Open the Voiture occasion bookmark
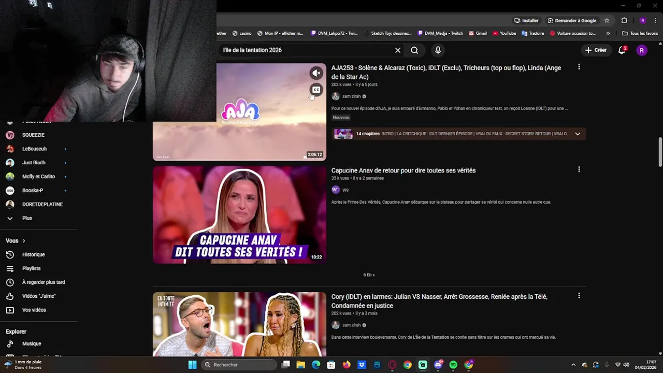 [x=573, y=33]
